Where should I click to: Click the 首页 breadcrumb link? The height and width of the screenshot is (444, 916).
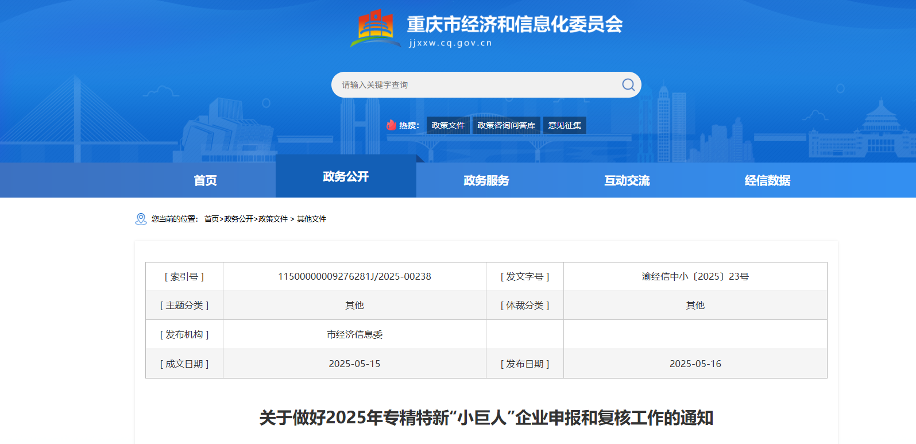pyautogui.click(x=211, y=219)
